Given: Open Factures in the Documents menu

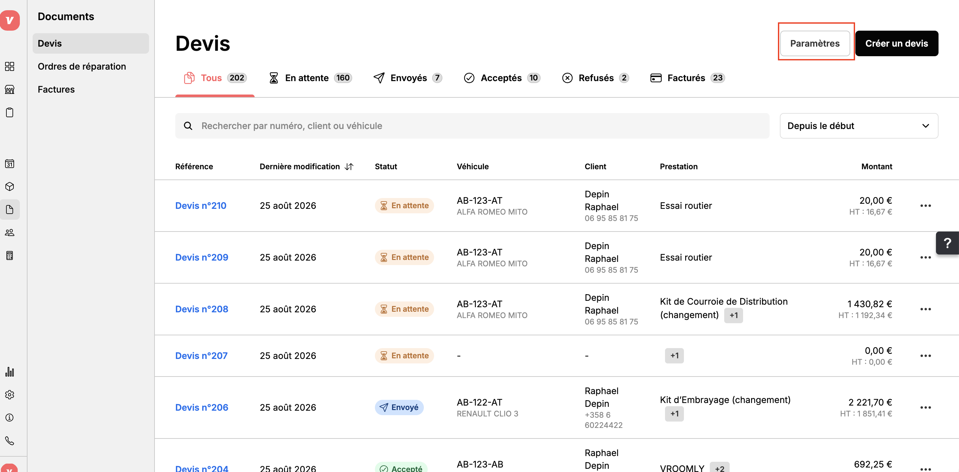Looking at the screenshot, I should (56, 89).
